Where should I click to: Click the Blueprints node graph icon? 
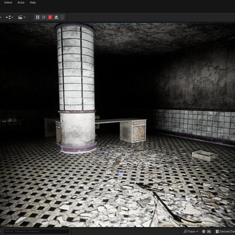tap(8, 17)
